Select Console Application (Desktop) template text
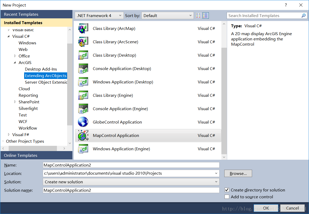The width and height of the screenshot is (309, 214). [x=122, y=68]
